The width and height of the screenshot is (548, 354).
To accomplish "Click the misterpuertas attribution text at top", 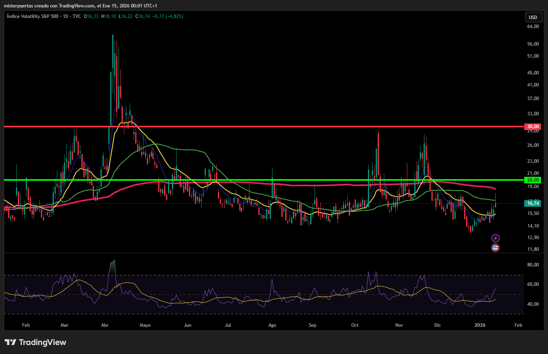I will [80, 6].
